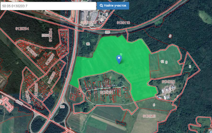Select parcel number 12 east of highlighted area
The height and width of the screenshot is (133, 212).
pyautogui.click(x=162, y=61)
